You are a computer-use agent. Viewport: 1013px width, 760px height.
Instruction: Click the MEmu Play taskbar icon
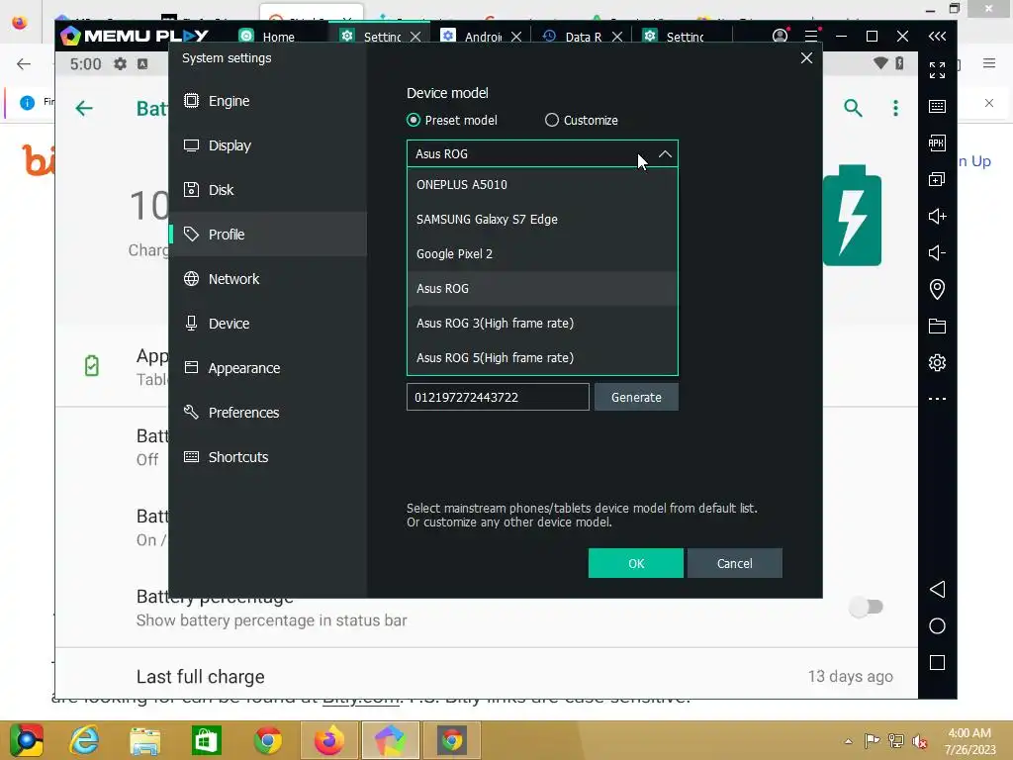click(390, 740)
